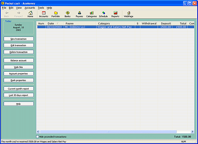Open the Accounts toolbar icon

[44, 13]
